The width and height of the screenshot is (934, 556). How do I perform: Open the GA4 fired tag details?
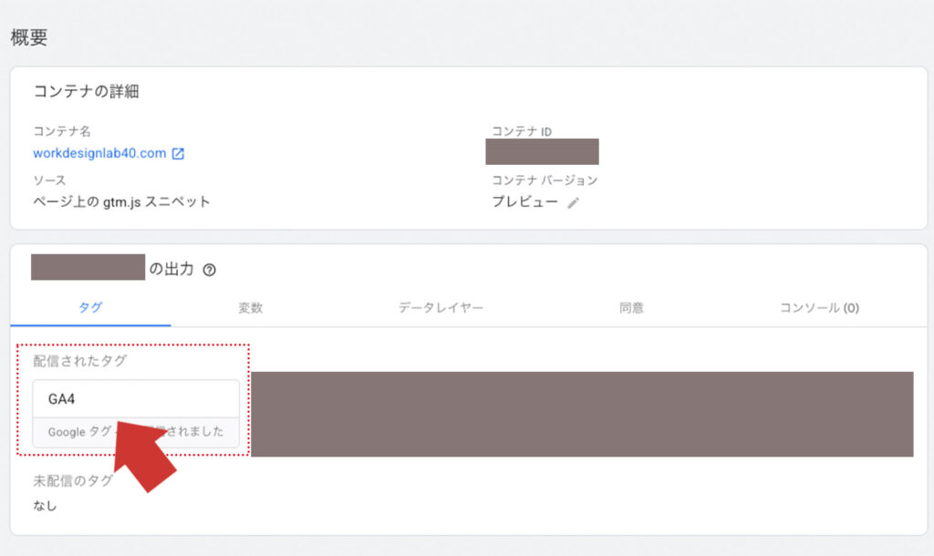pos(134,397)
